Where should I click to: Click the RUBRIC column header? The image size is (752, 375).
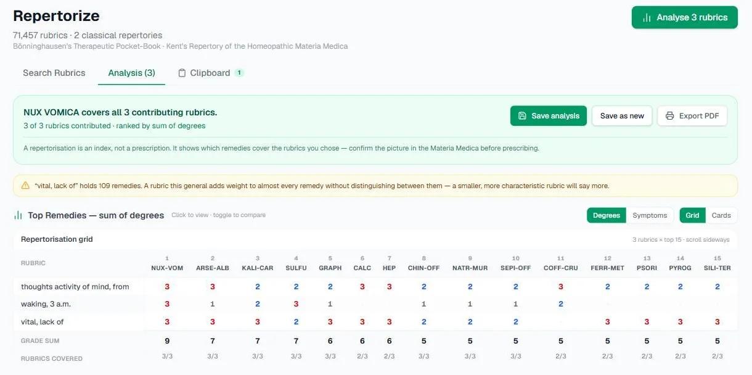pos(33,263)
